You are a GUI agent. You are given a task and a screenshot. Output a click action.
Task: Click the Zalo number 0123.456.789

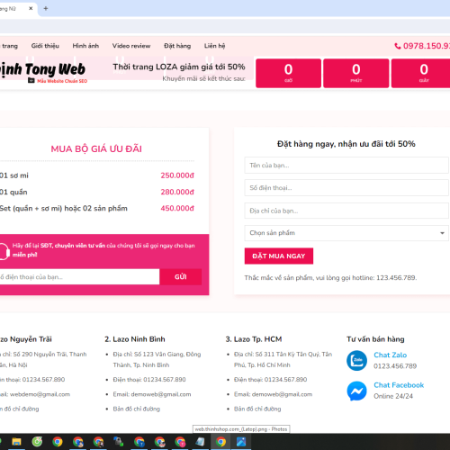tap(395, 366)
